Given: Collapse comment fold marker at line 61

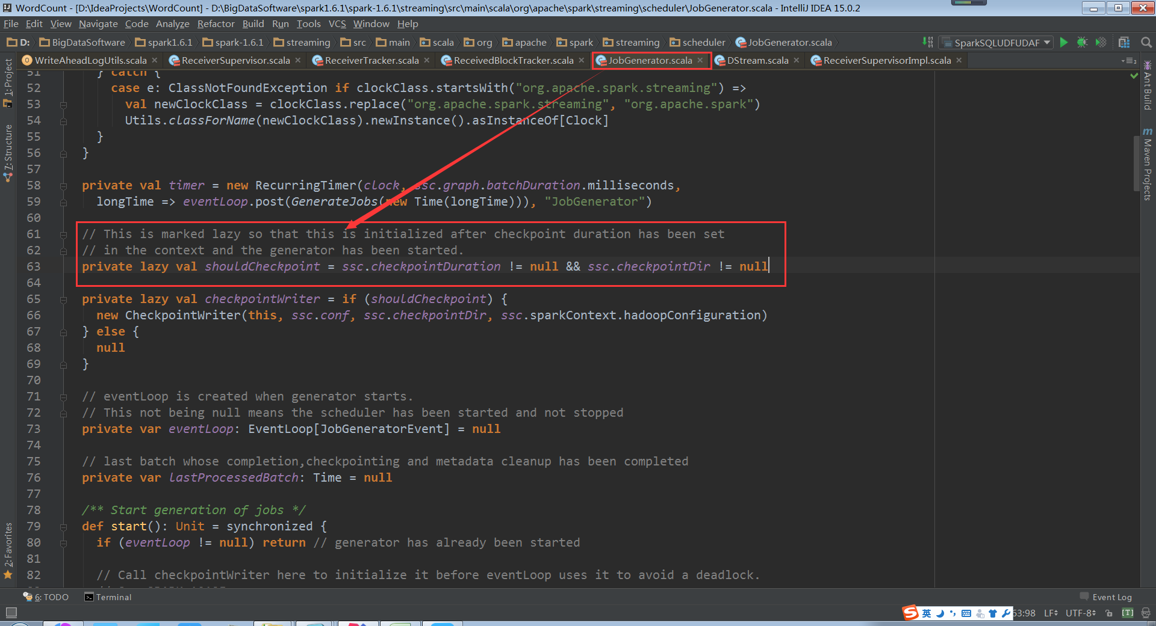Looking at the screenshot, I should 63,235.
